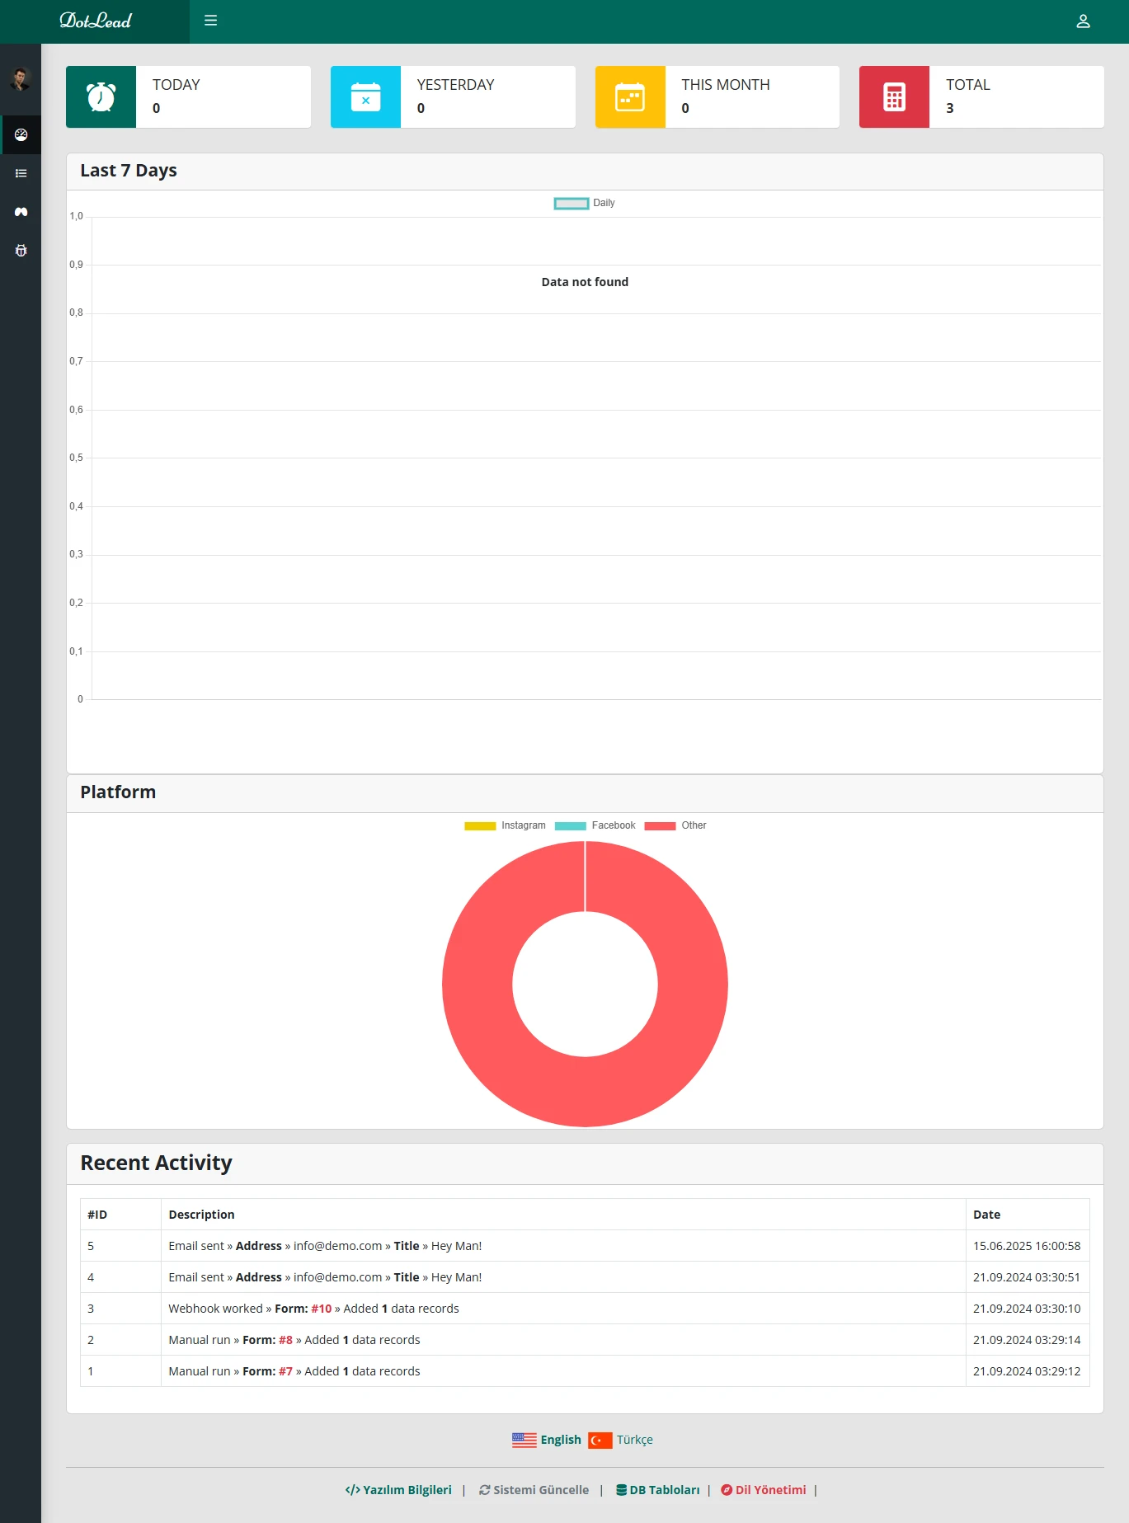Open Yazılım Bilgileri footer link
Image resolution: width=1129 pixels, height=1523 pixels.
click(398, 1490)
